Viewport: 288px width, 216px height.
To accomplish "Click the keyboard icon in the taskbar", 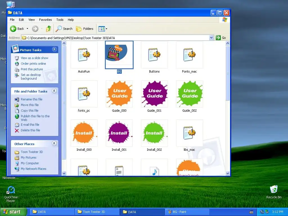I will tap(251, 212).
